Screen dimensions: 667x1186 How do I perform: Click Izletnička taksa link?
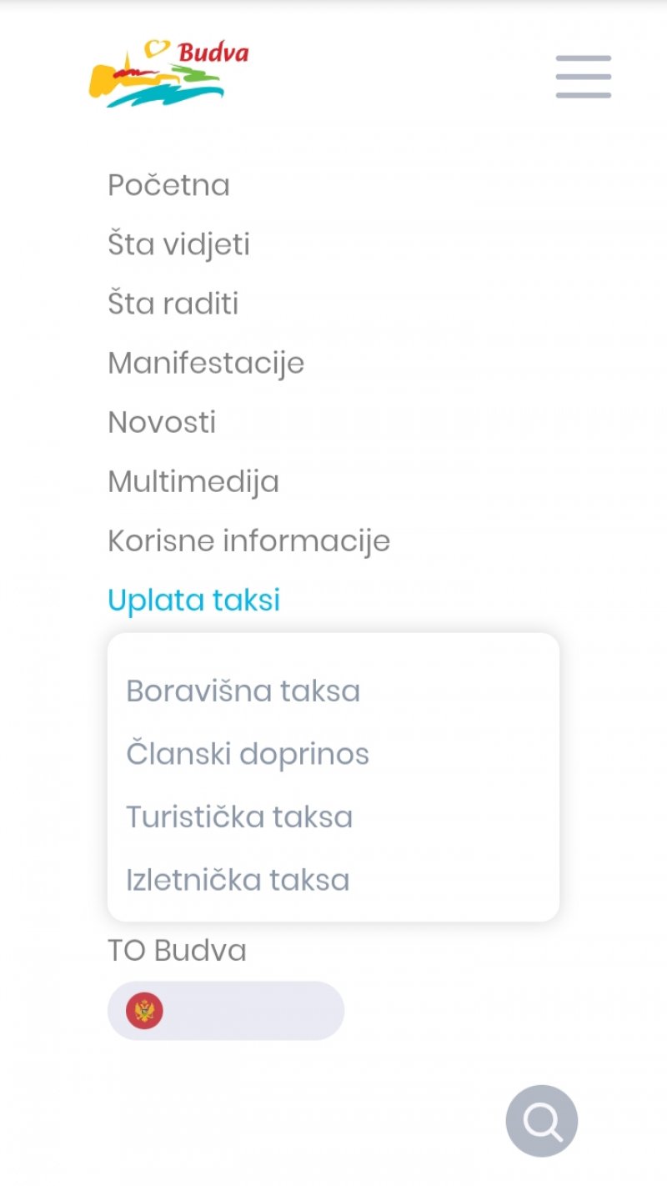238,880
